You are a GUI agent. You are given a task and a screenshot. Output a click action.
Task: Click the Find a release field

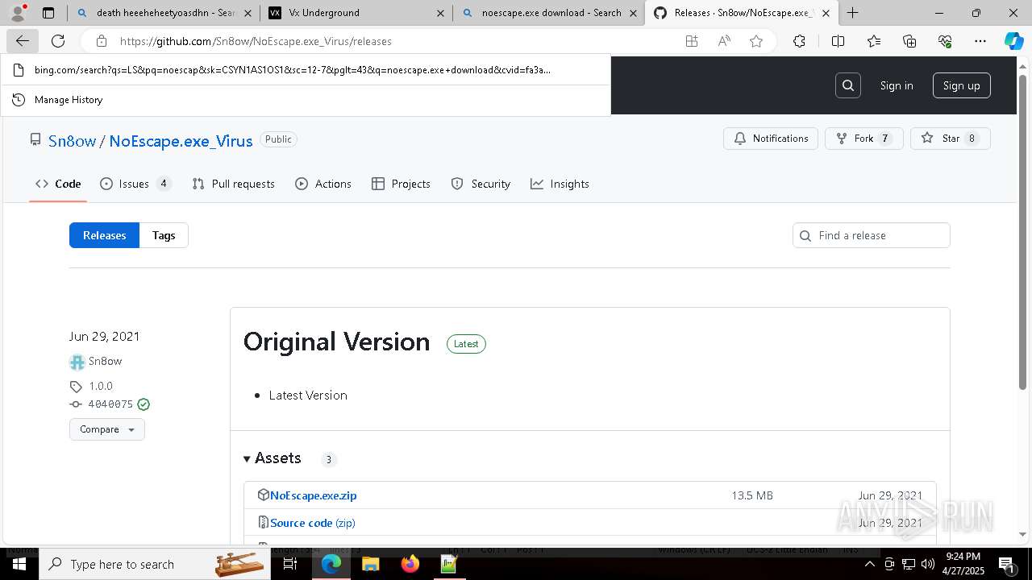[x=872, y=235]
